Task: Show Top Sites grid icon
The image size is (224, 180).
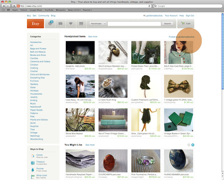Action: (8, 10)
